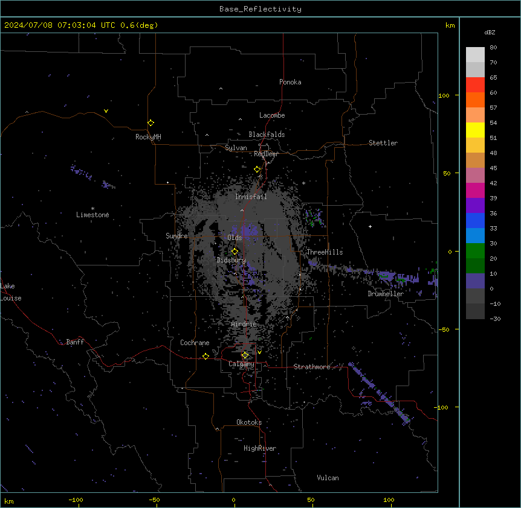Click the 80 value at the legend top
This screenshot has width=521, height=508.
pos(493,48)
